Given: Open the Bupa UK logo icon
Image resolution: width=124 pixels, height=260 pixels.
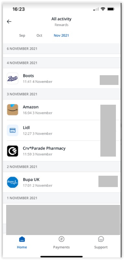Looking at the screenshot, I should (x=12, y=182).
